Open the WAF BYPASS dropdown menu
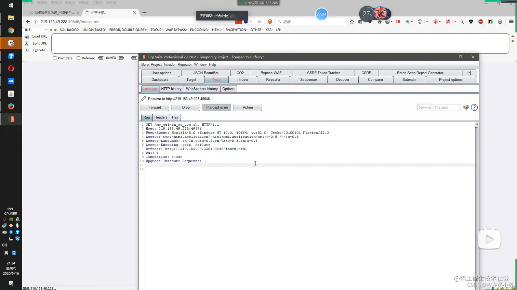This screenshot has height=290, width=517. (x=176, y=30)
